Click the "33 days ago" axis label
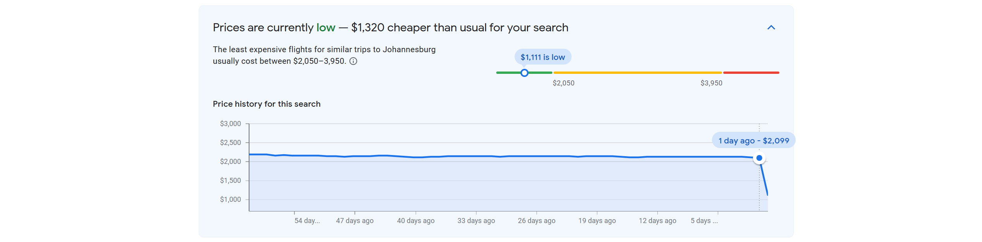The height and width of the screenshot is (242, 982). (x=476, y=221)
